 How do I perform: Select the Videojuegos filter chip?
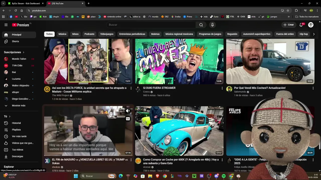107,34
